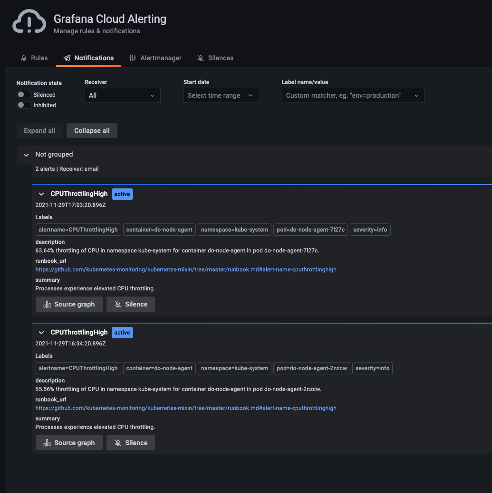Collapse the Not grouped alert group
The height and width of the screenshot is (493, 492).
pyautogui.click(x=26, y=155)
